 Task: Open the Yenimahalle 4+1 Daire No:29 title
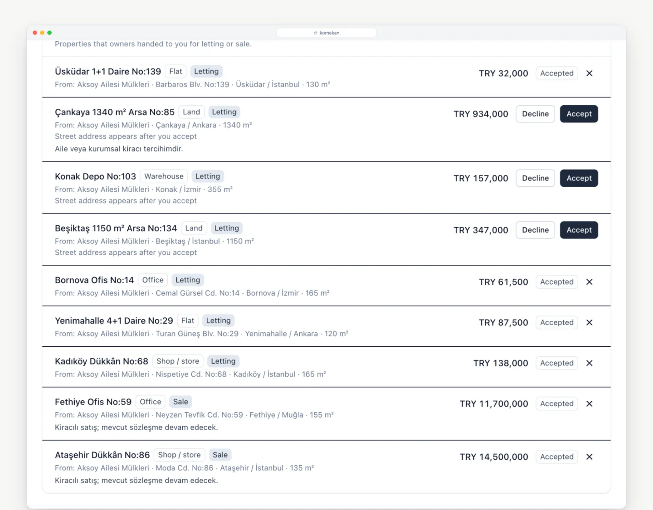click(114, 321)
